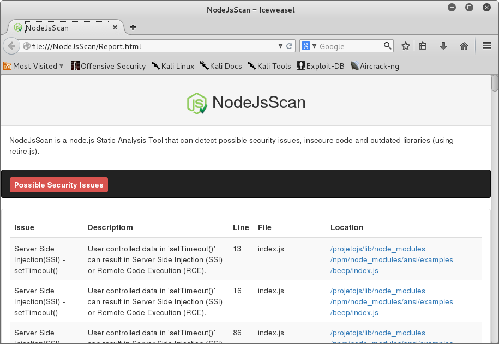Open the Kali Tools bookmark

(269, 66)
